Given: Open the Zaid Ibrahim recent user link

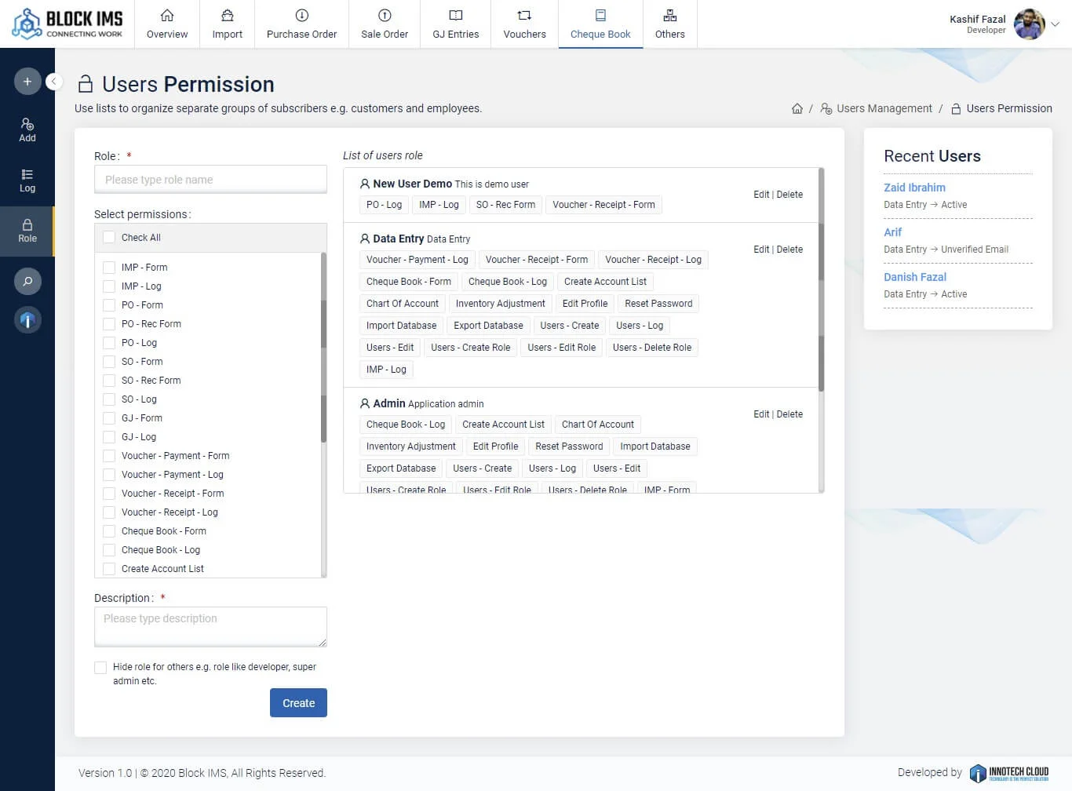Looking at the screenshot, I should pyautogui.click(x=914, y=188).
